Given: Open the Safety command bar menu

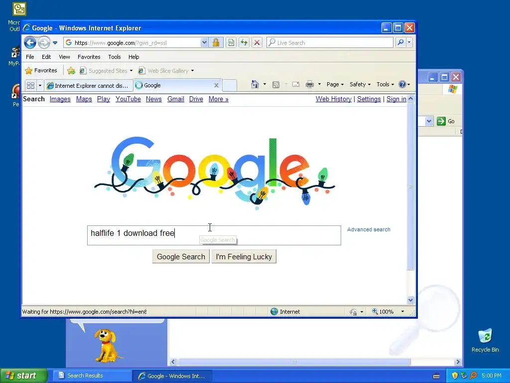Looking at the screenshot, I should (360, 84).
